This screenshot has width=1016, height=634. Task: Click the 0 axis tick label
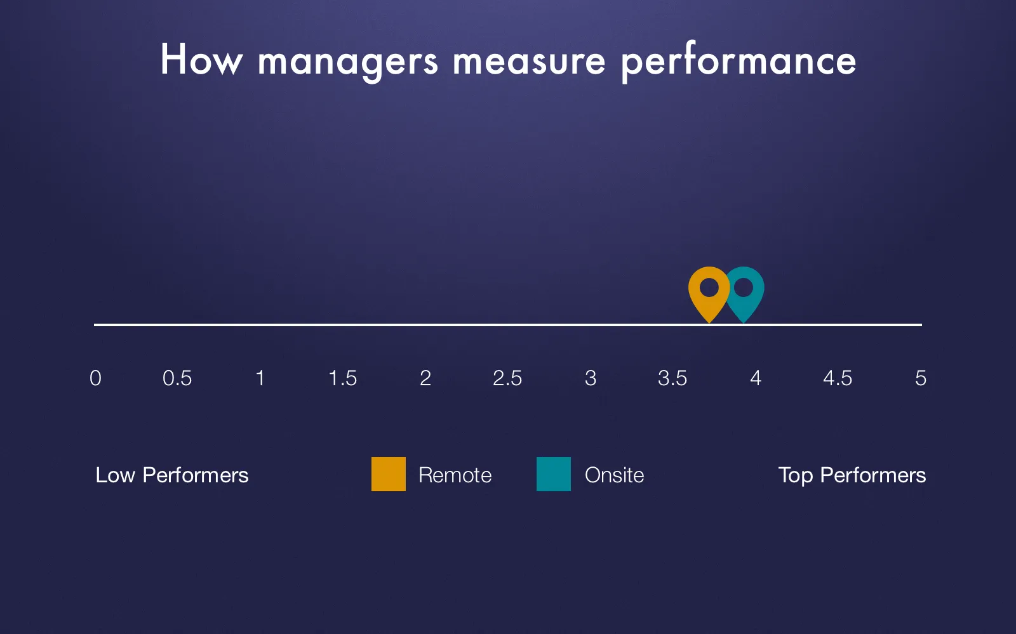point(95,378)
